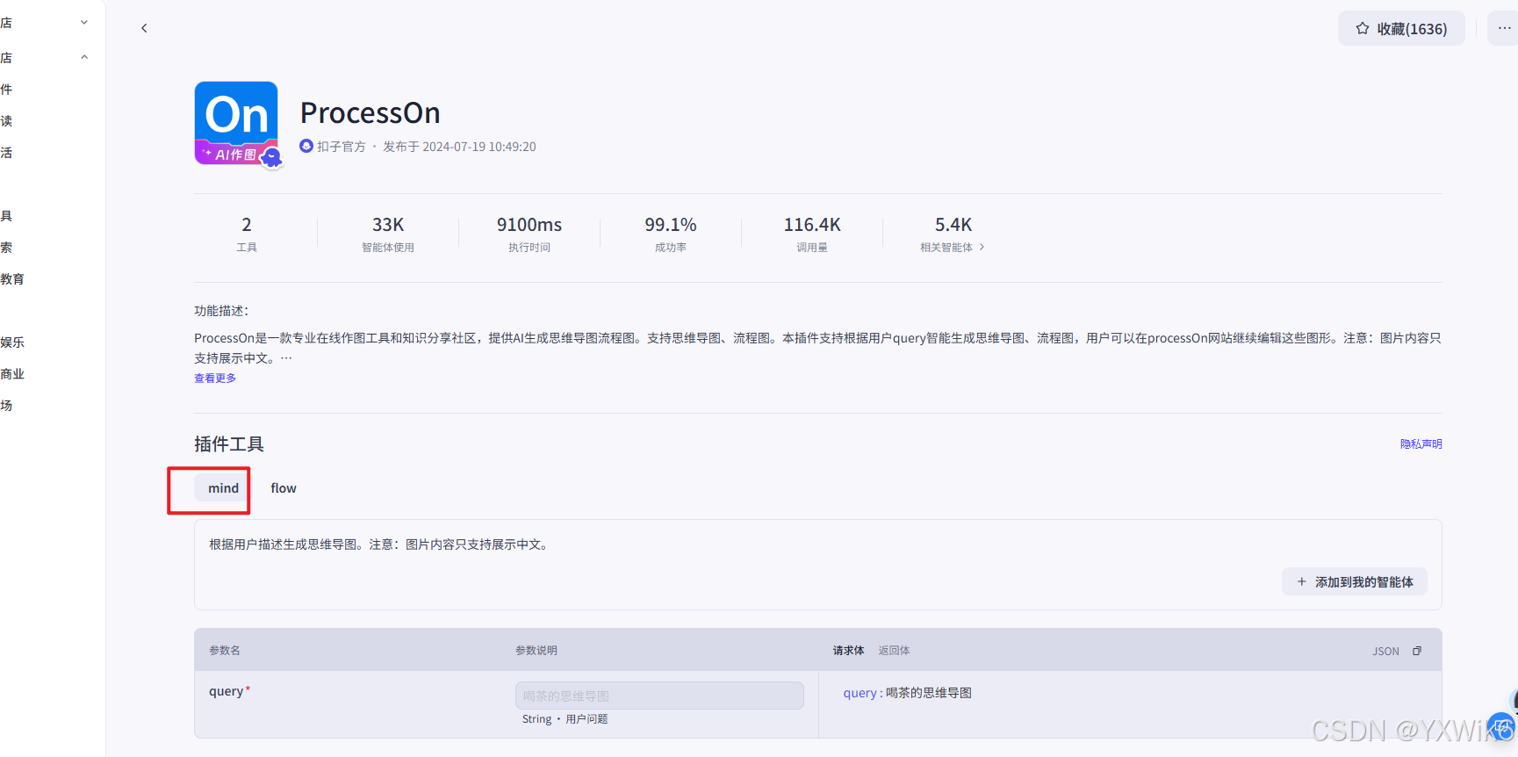Expand the collapsed sidebar section chevron
This screenshot has height=757, width=1518.
click(x=84, y=23)
